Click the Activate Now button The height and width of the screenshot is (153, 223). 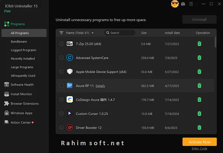click(x=200, y=142)
